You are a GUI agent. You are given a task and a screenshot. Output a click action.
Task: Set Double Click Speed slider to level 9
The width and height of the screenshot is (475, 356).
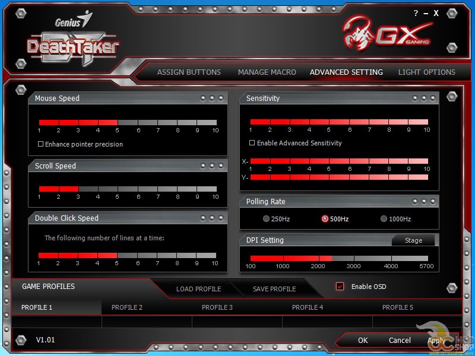pyautogui.click(x=197, y=256)
